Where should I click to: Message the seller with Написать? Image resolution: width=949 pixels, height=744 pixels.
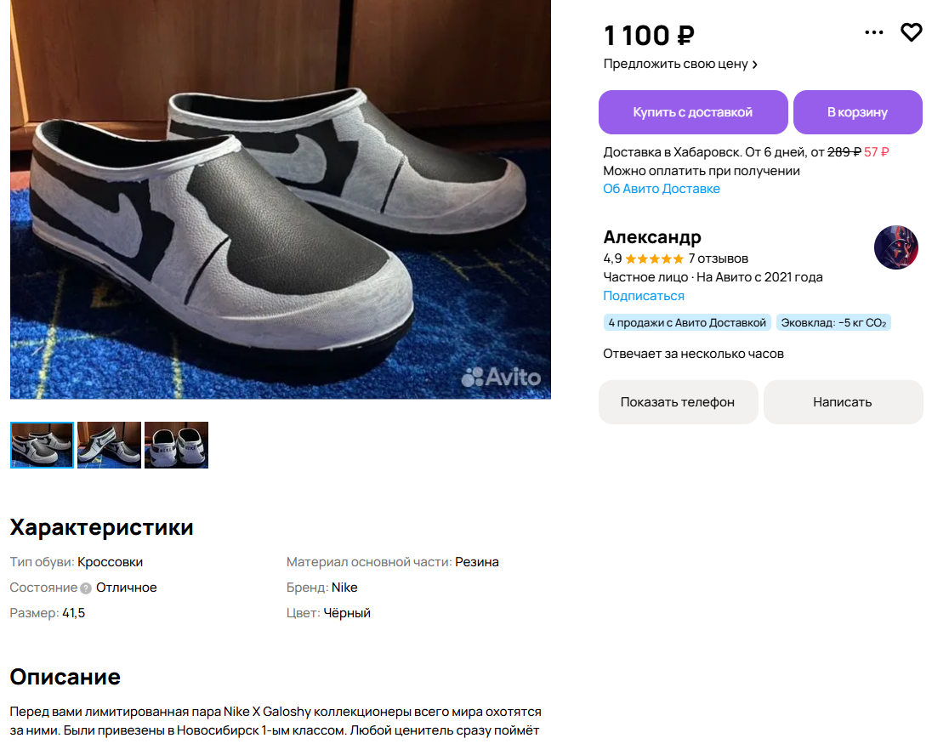point(843,402)
